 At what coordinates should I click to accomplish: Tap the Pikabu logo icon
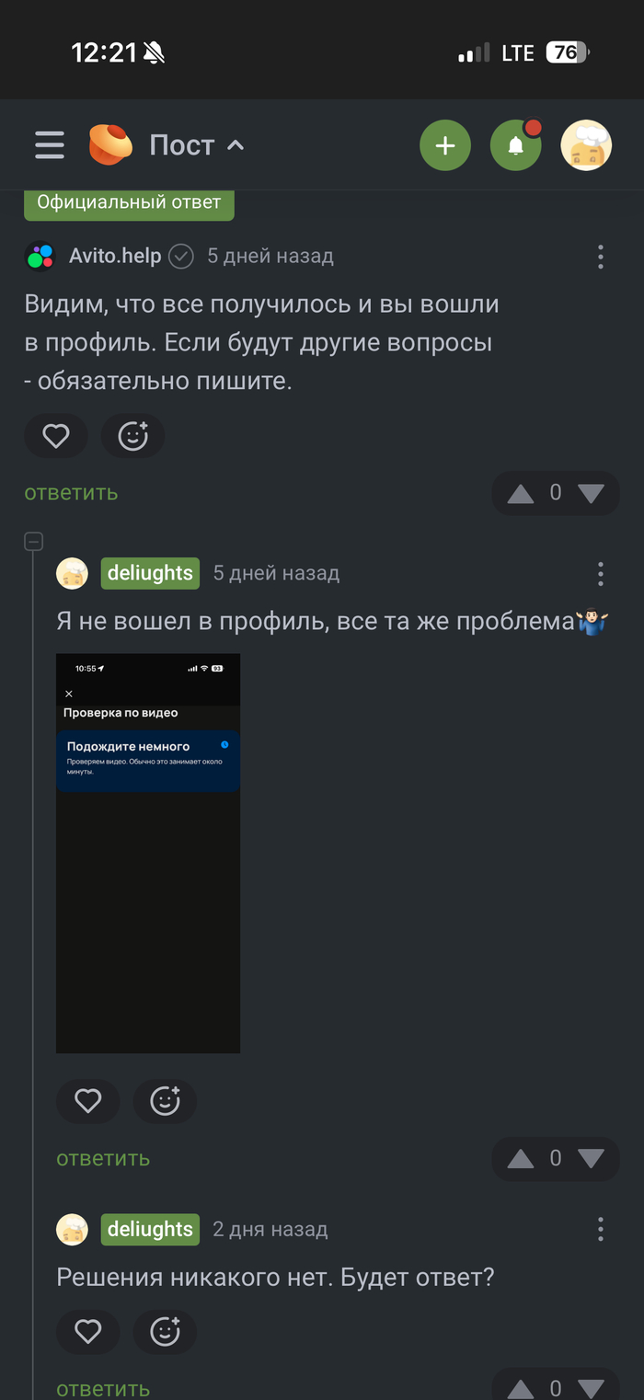tap(110, 144)
